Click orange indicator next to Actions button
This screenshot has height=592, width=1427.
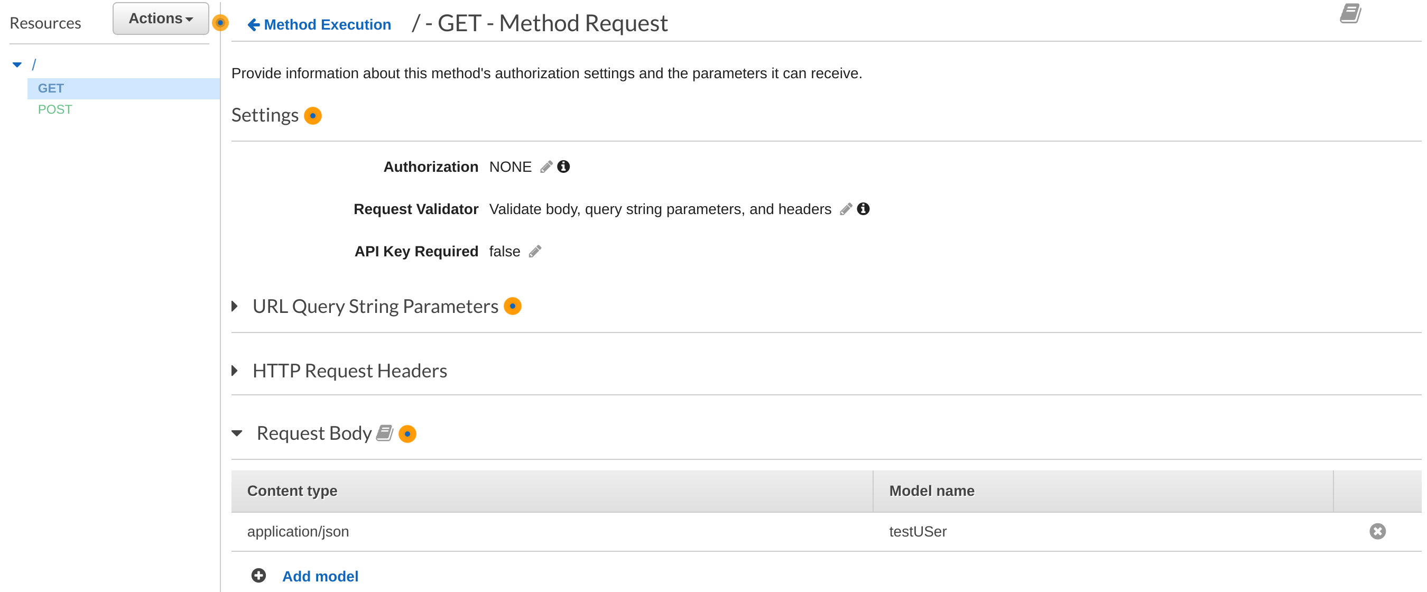click(x=220, y=23)
